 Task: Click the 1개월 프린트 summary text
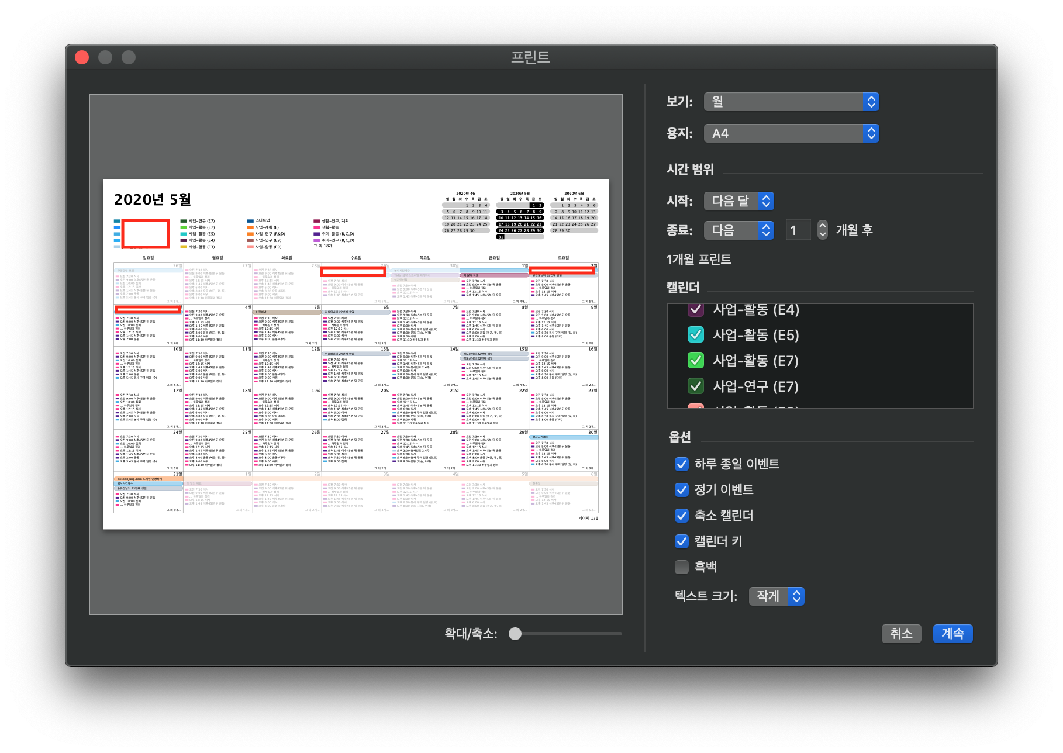(x=699, y=259)
